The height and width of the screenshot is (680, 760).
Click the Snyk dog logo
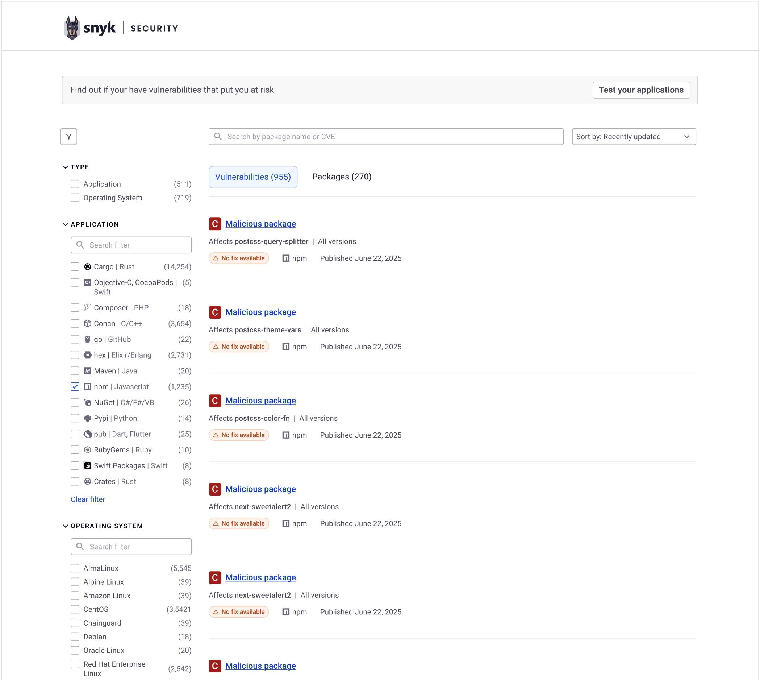[x=72, y=28]
